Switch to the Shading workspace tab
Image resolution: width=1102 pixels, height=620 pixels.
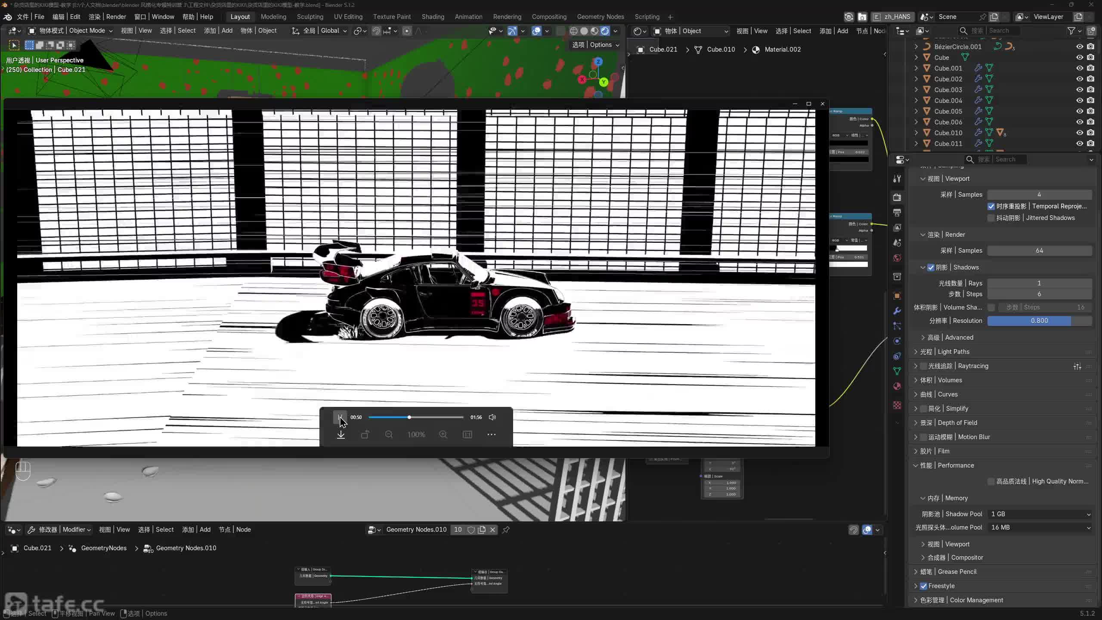pyautogui.click(x=433, y=17)
